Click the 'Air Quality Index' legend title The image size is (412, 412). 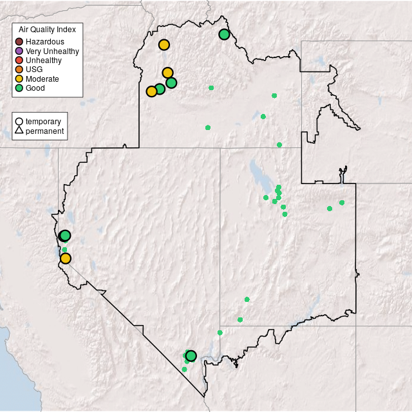click(48, 30)
